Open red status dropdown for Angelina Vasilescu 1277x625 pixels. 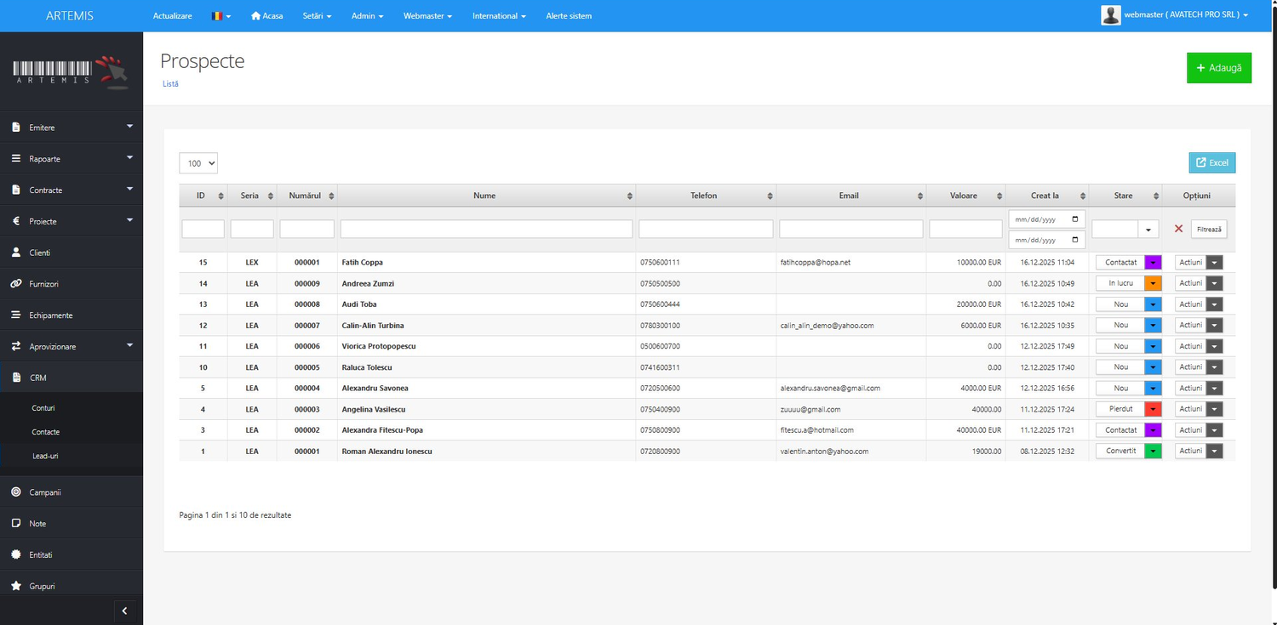coord(1154,409)
